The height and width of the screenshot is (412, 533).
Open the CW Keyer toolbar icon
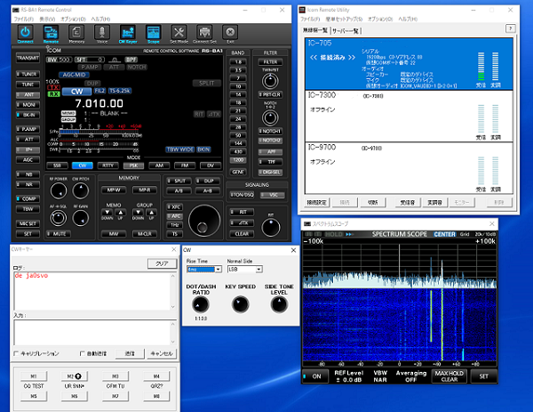click(128, 33)
